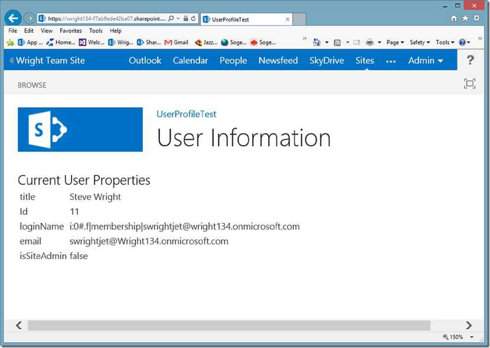This screenshot has width=490, height=348.
Task: Open the Outlook navigation link
Action: (145, 60)
